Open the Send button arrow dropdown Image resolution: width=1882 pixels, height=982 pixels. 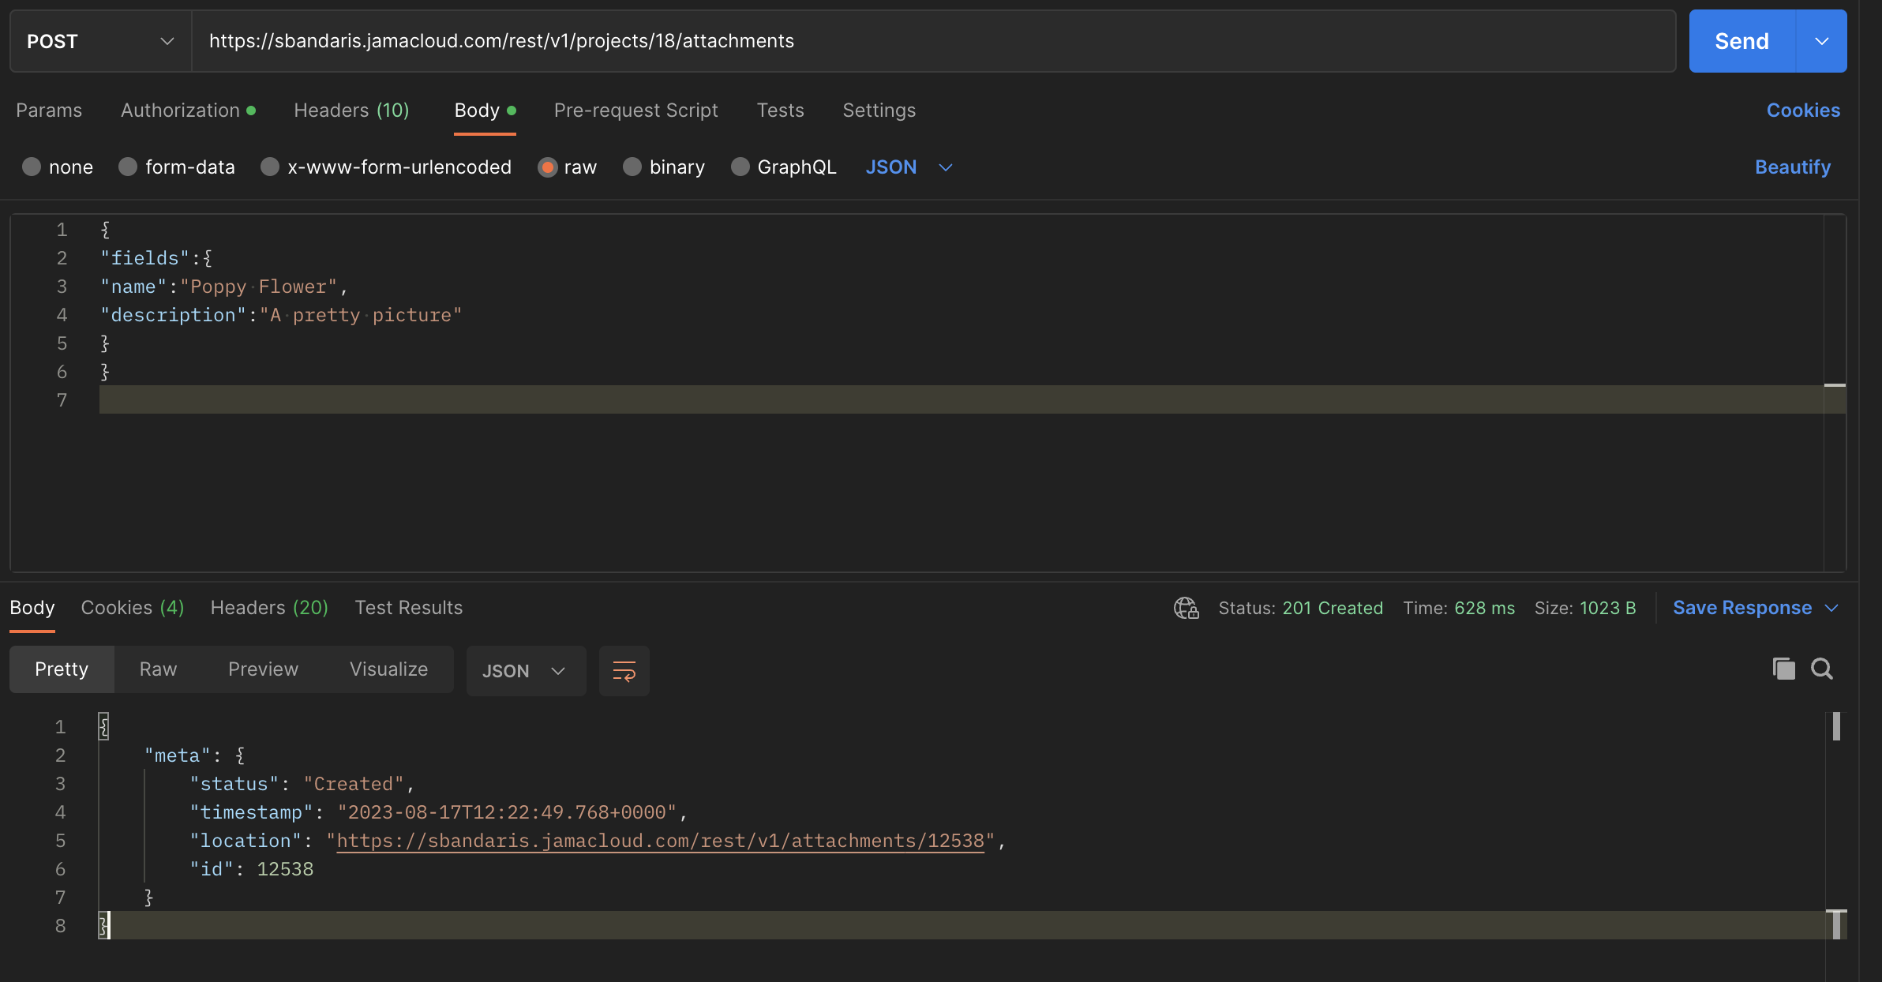point(1822,41)
